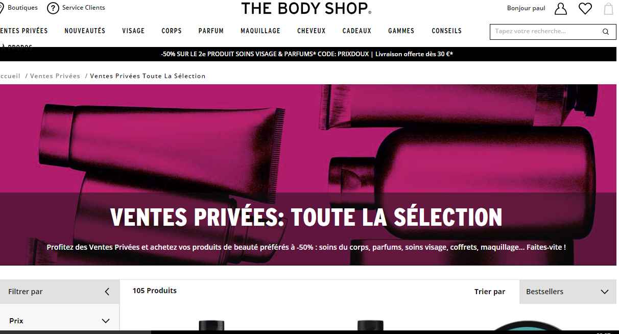Screen dimensions: 619x334
Task: Collapse the Filtrer par panel chevron
Action: (x=107, y=292)
